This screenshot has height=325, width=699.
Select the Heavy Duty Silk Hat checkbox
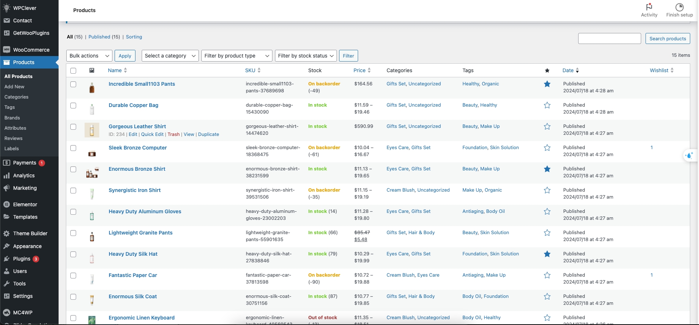(73, 254)
